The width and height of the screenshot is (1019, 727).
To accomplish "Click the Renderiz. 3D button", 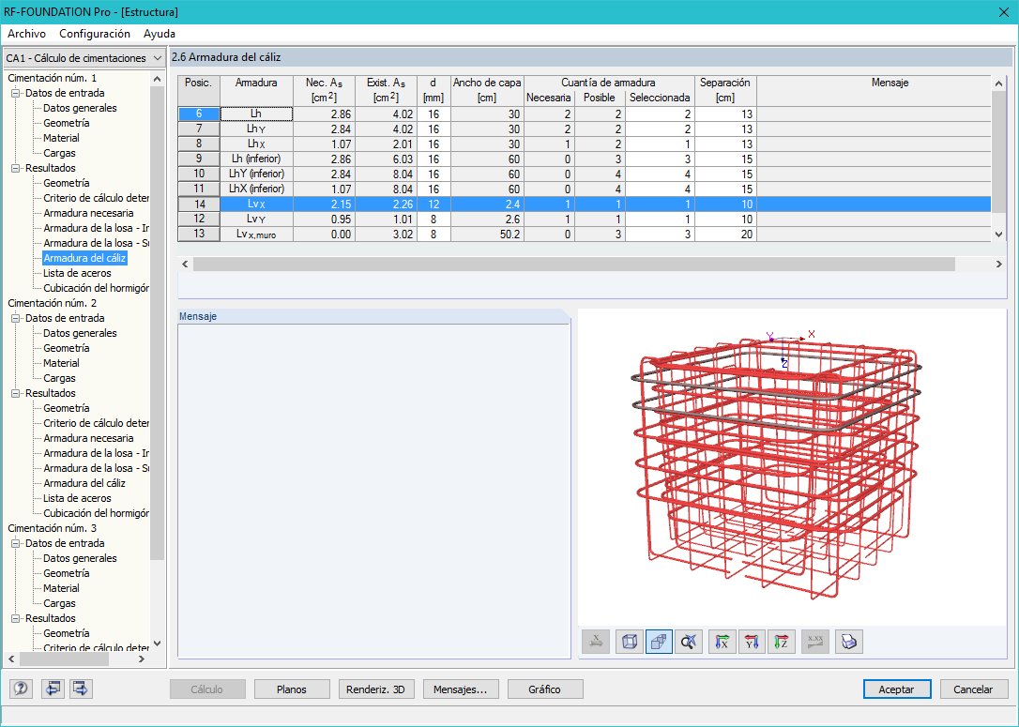I will tap(375, 689).
